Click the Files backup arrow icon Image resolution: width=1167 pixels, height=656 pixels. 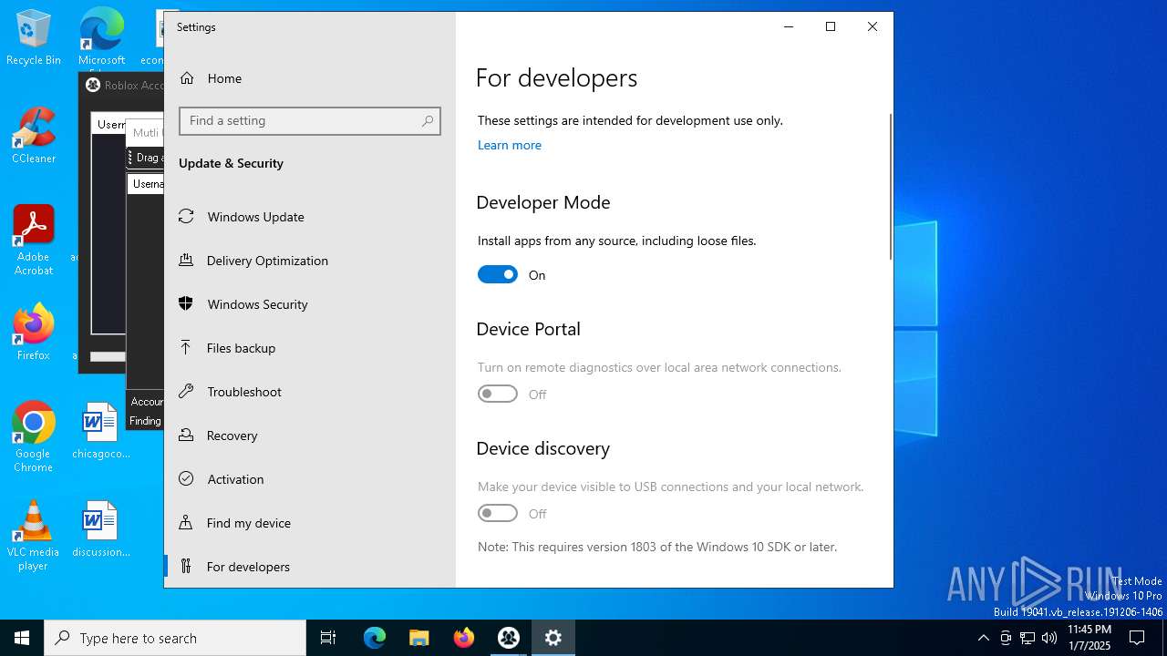point(186,347)
